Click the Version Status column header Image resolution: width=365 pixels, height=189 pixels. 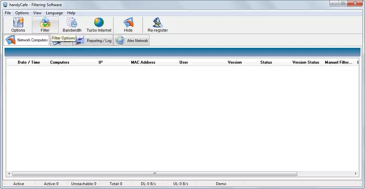(306, 62)
